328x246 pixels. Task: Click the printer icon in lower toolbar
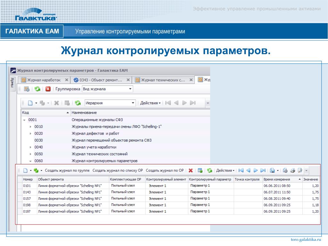tap(293, 170)
